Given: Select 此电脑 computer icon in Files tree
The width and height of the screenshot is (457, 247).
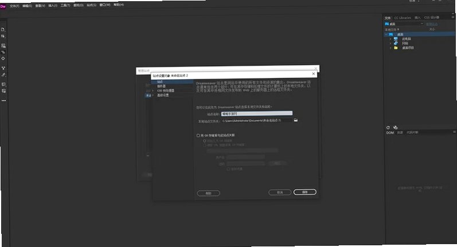Looking at the screenshot, I should pyautogui.click(x=396, y=39).
